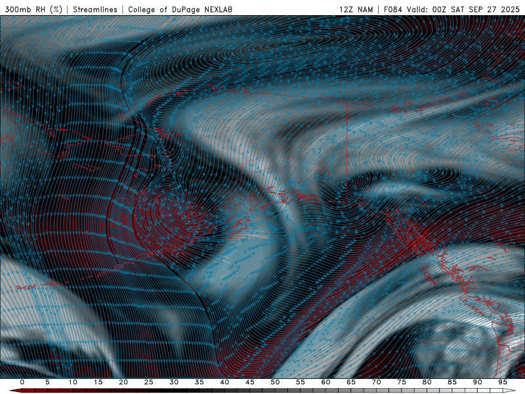
Task: Click the 75 value on the color scale
Action: tap(402, 382)
